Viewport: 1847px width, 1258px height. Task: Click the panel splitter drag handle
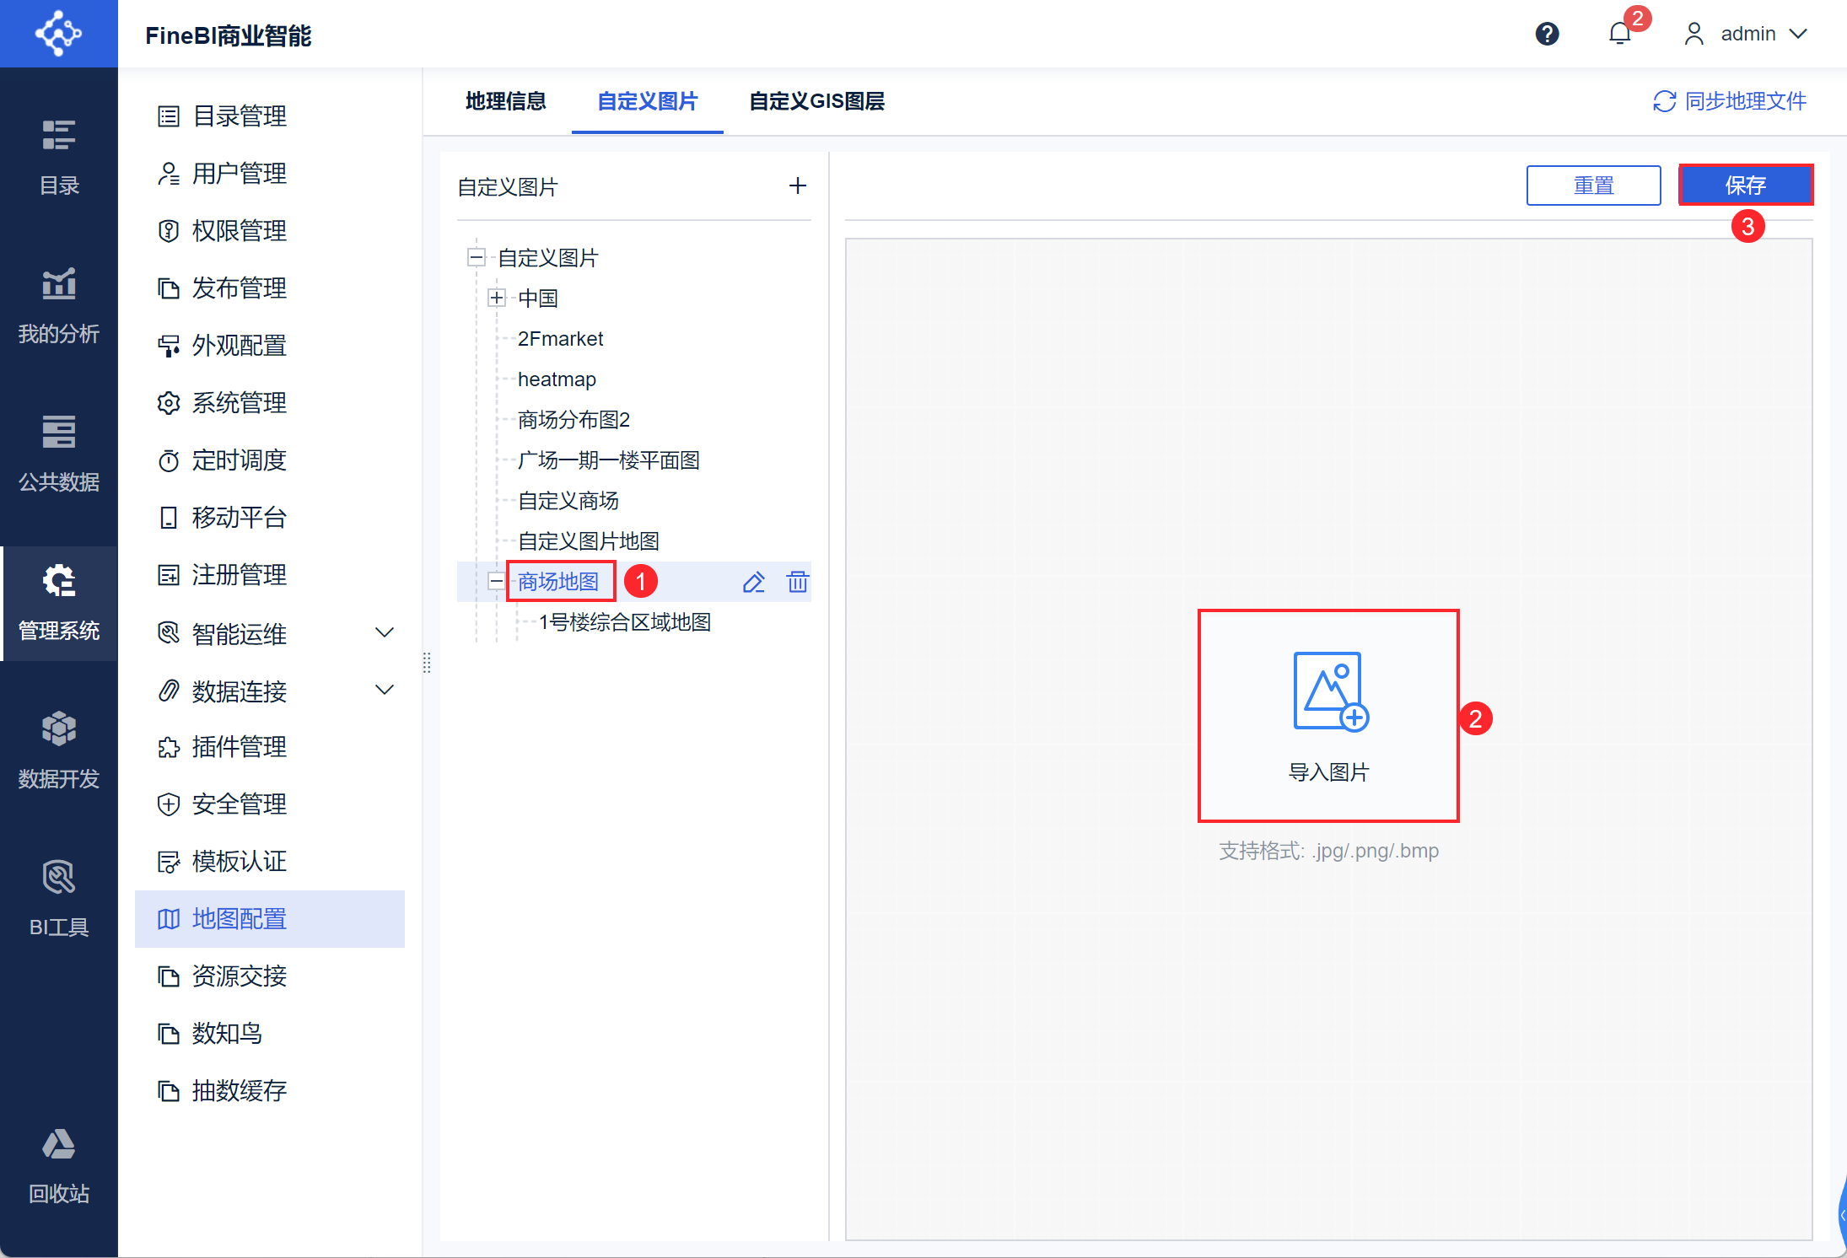(x=427, y=663)
